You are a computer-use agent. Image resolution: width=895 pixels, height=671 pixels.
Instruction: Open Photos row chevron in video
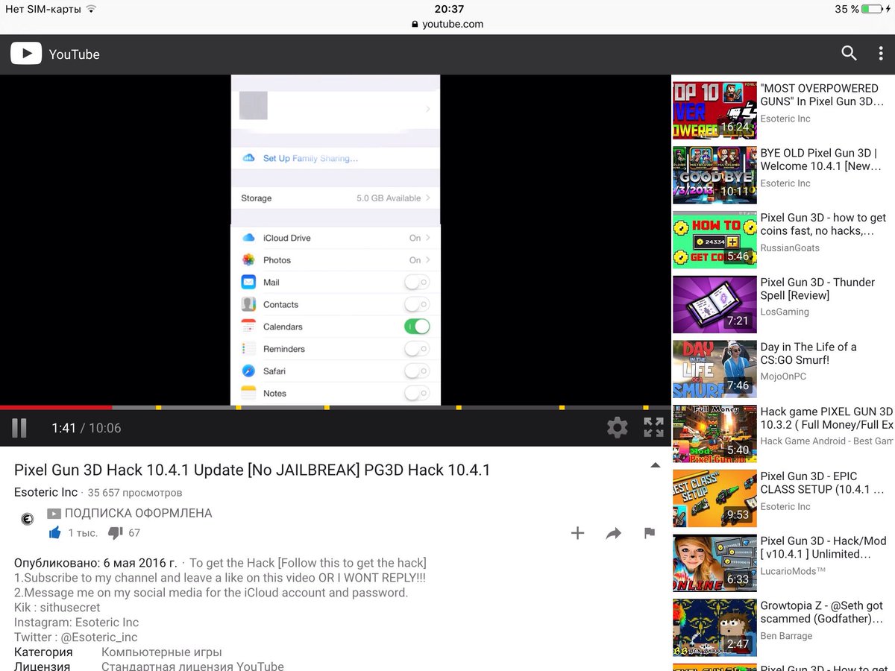click(428, 260)
